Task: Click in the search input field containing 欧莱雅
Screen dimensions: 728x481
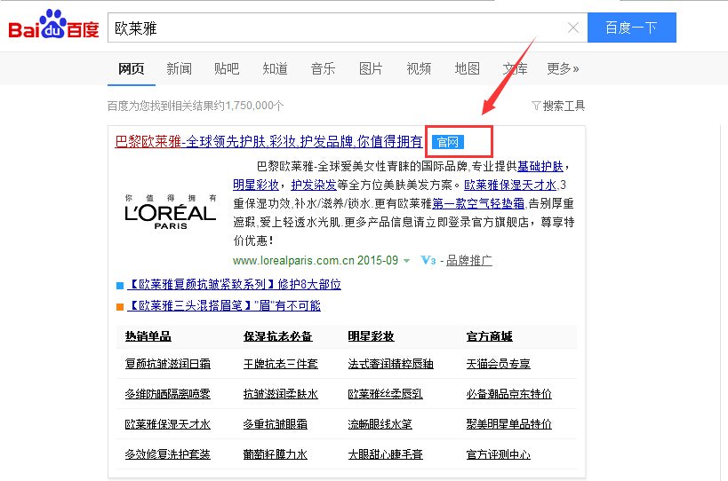Action: pyautogui.click(x=338, y=28)
